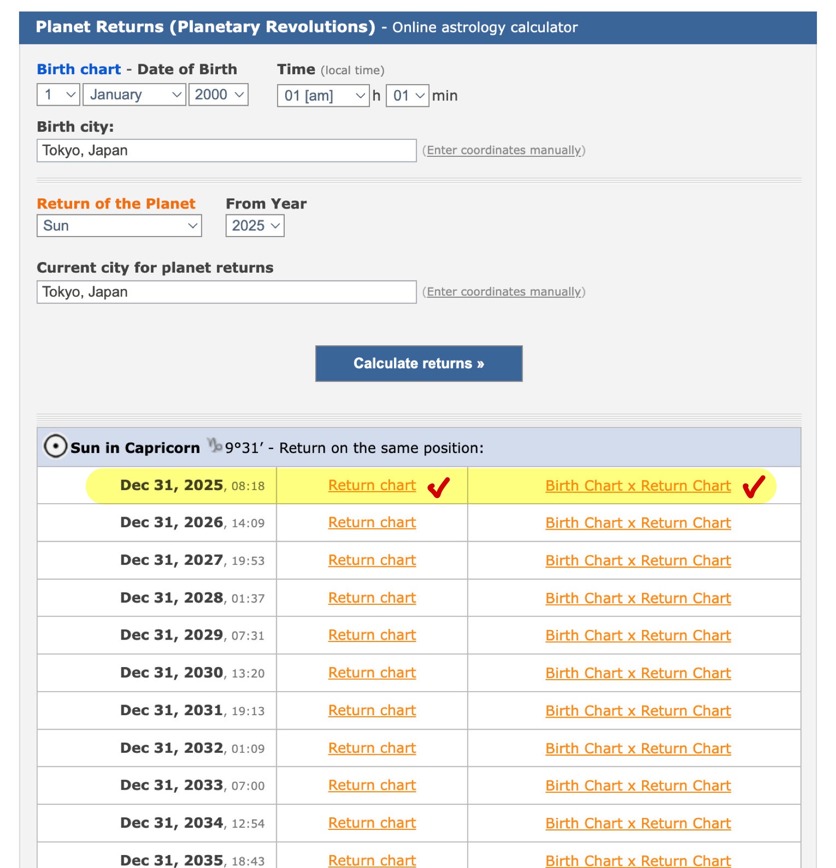836x868 pixels.
Task: Click Enter coordinates manually for current city
Action: (504, 292)
